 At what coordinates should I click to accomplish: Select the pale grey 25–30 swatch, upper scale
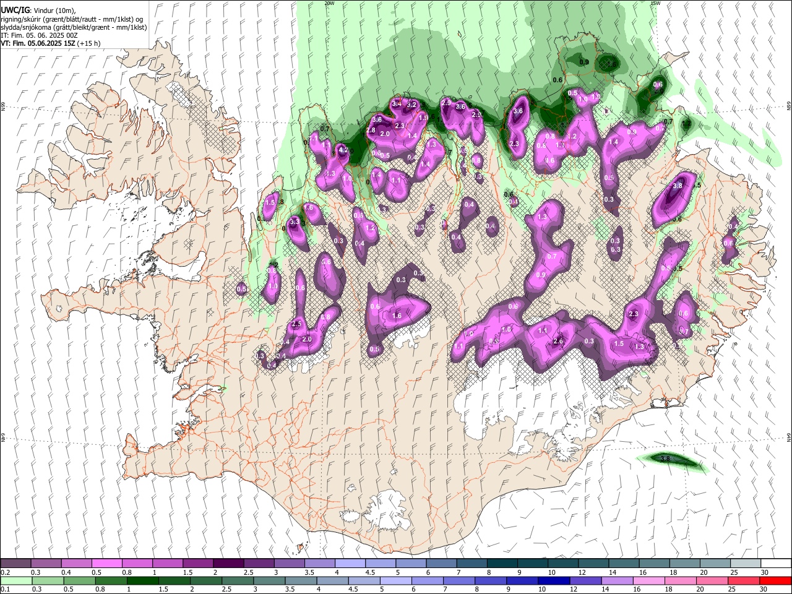tap(745, 564)
